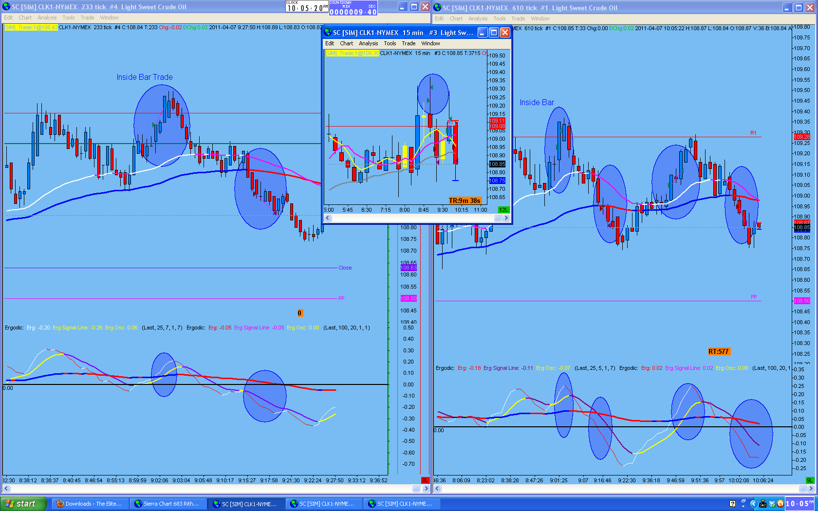Click left scroll arrow in 15 min chart

coord(328,218)
